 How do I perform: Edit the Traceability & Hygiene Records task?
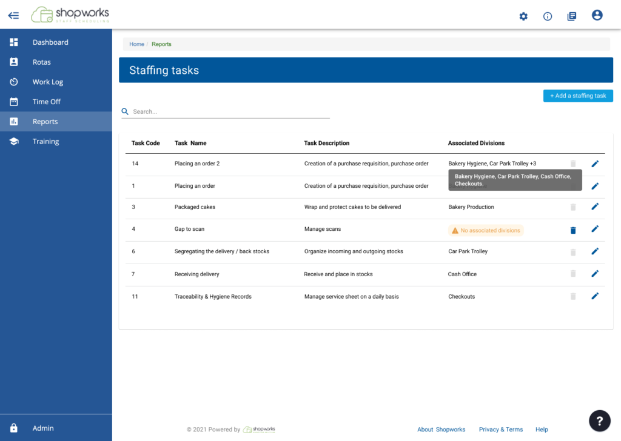click(x=595, y=296)
